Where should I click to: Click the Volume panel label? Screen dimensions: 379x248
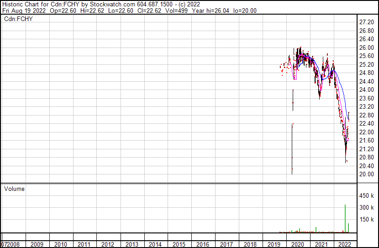(x=15, y=189)
